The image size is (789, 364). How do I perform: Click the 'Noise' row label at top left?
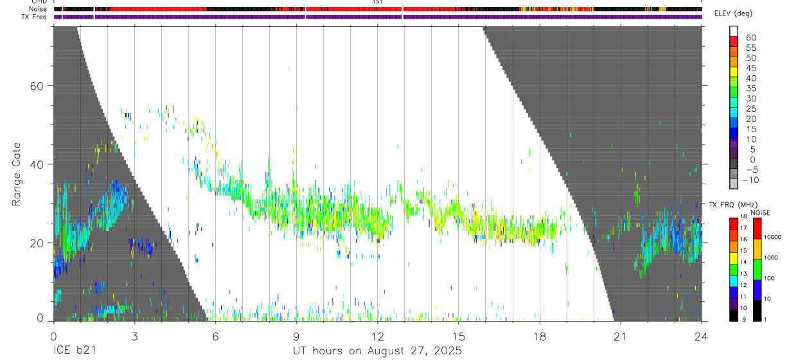click(x=39, y=9)
